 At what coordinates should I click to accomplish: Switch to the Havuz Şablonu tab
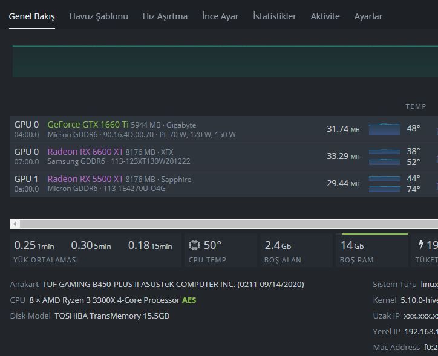pos(99,16)
